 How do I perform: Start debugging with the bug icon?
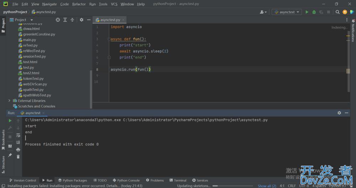(314, 12)
